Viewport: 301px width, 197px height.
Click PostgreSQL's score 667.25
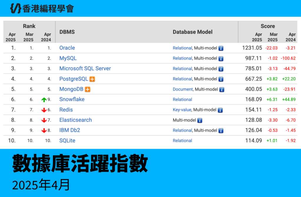(254, 79)
